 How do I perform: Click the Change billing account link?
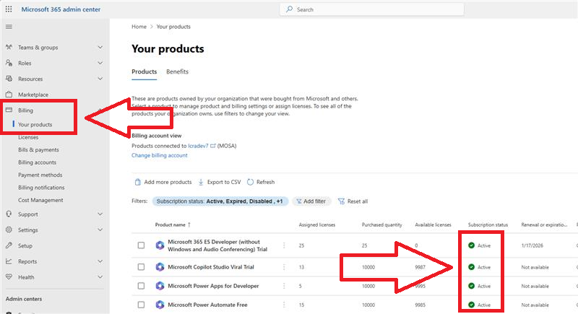click(x=159, y=155)
